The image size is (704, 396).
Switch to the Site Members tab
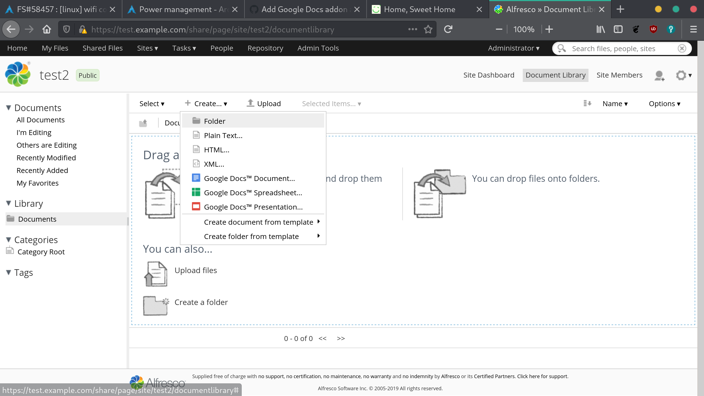pyautogui.click(x=619, y=75)
